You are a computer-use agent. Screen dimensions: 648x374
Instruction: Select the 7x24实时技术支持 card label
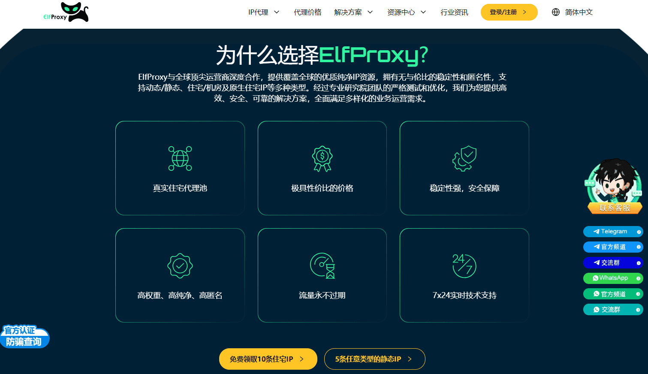[x=464, y=296]
